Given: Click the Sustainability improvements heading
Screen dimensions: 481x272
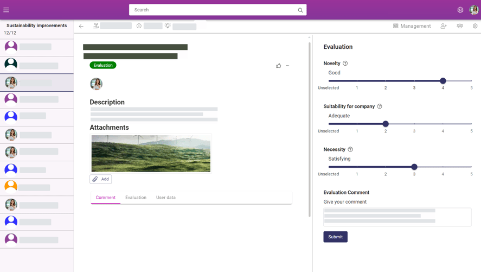Looking at the screenshot, I should tap(36, 26).
